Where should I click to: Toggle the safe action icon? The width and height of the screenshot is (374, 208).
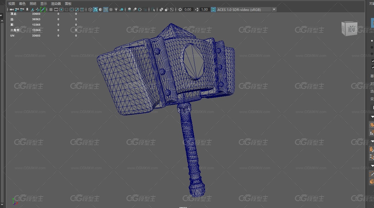(77, 10)
